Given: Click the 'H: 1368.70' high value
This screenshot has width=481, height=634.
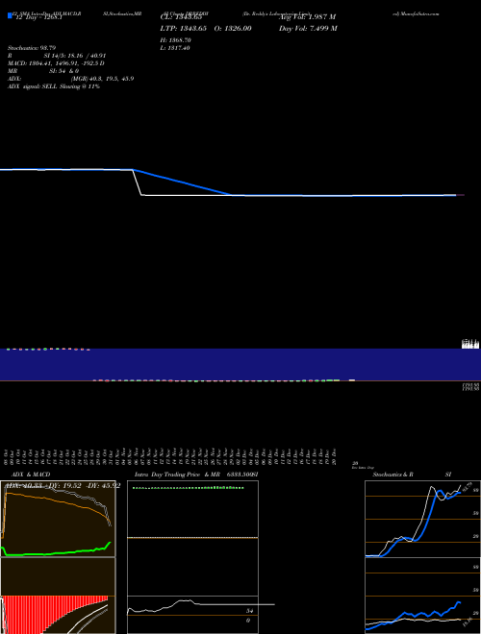Looking at the screenshot, I should pyautogui.click(x=175, y=40).
